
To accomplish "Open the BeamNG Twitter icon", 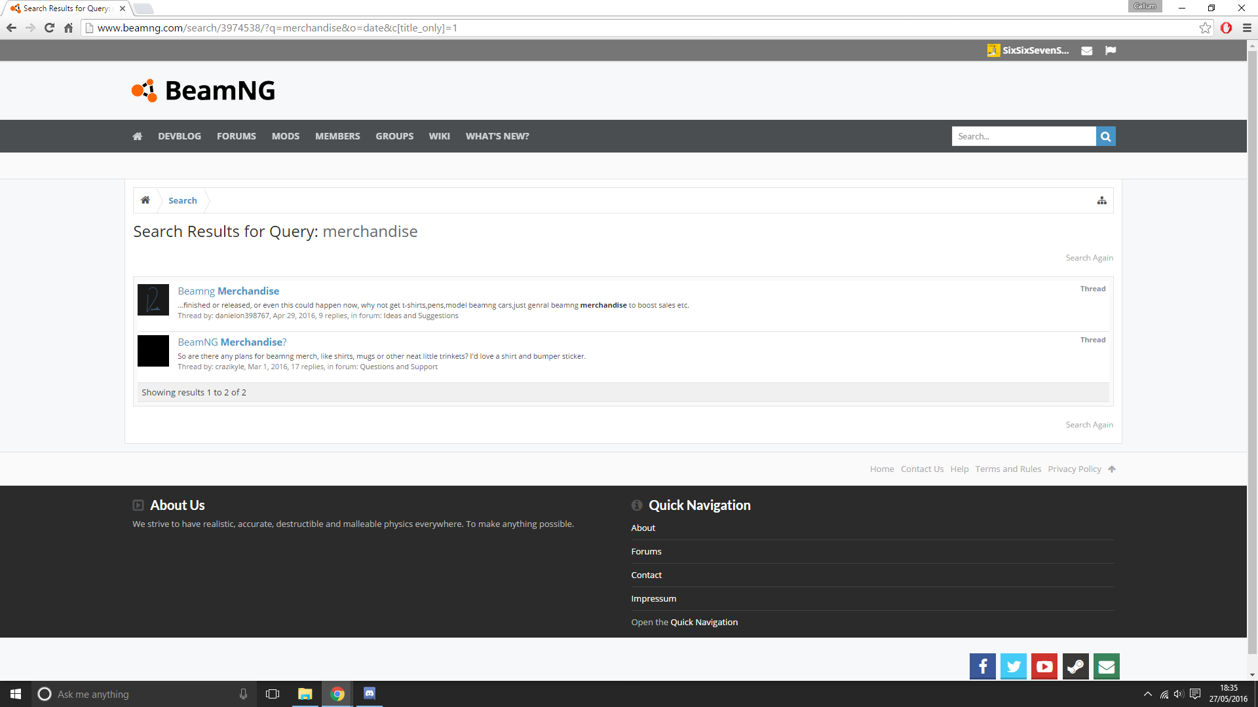I will point(1014,666).
